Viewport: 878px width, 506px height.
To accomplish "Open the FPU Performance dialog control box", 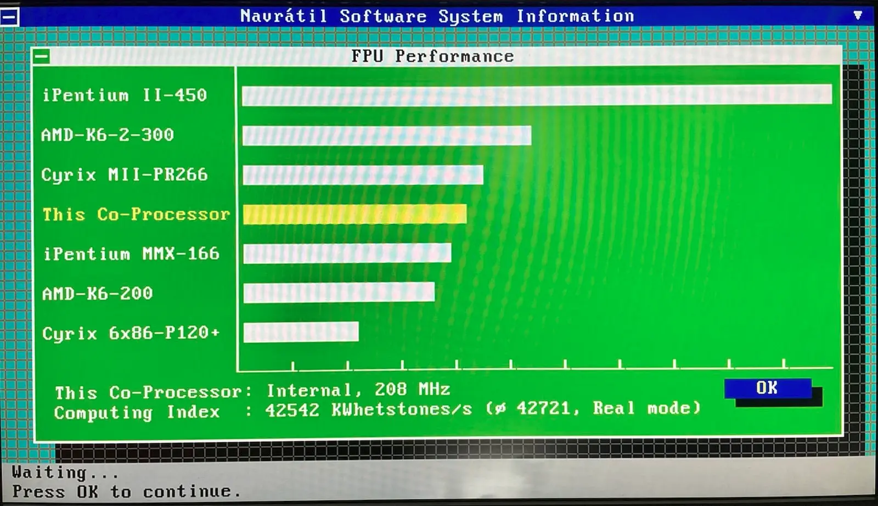I will click(42, 56).
